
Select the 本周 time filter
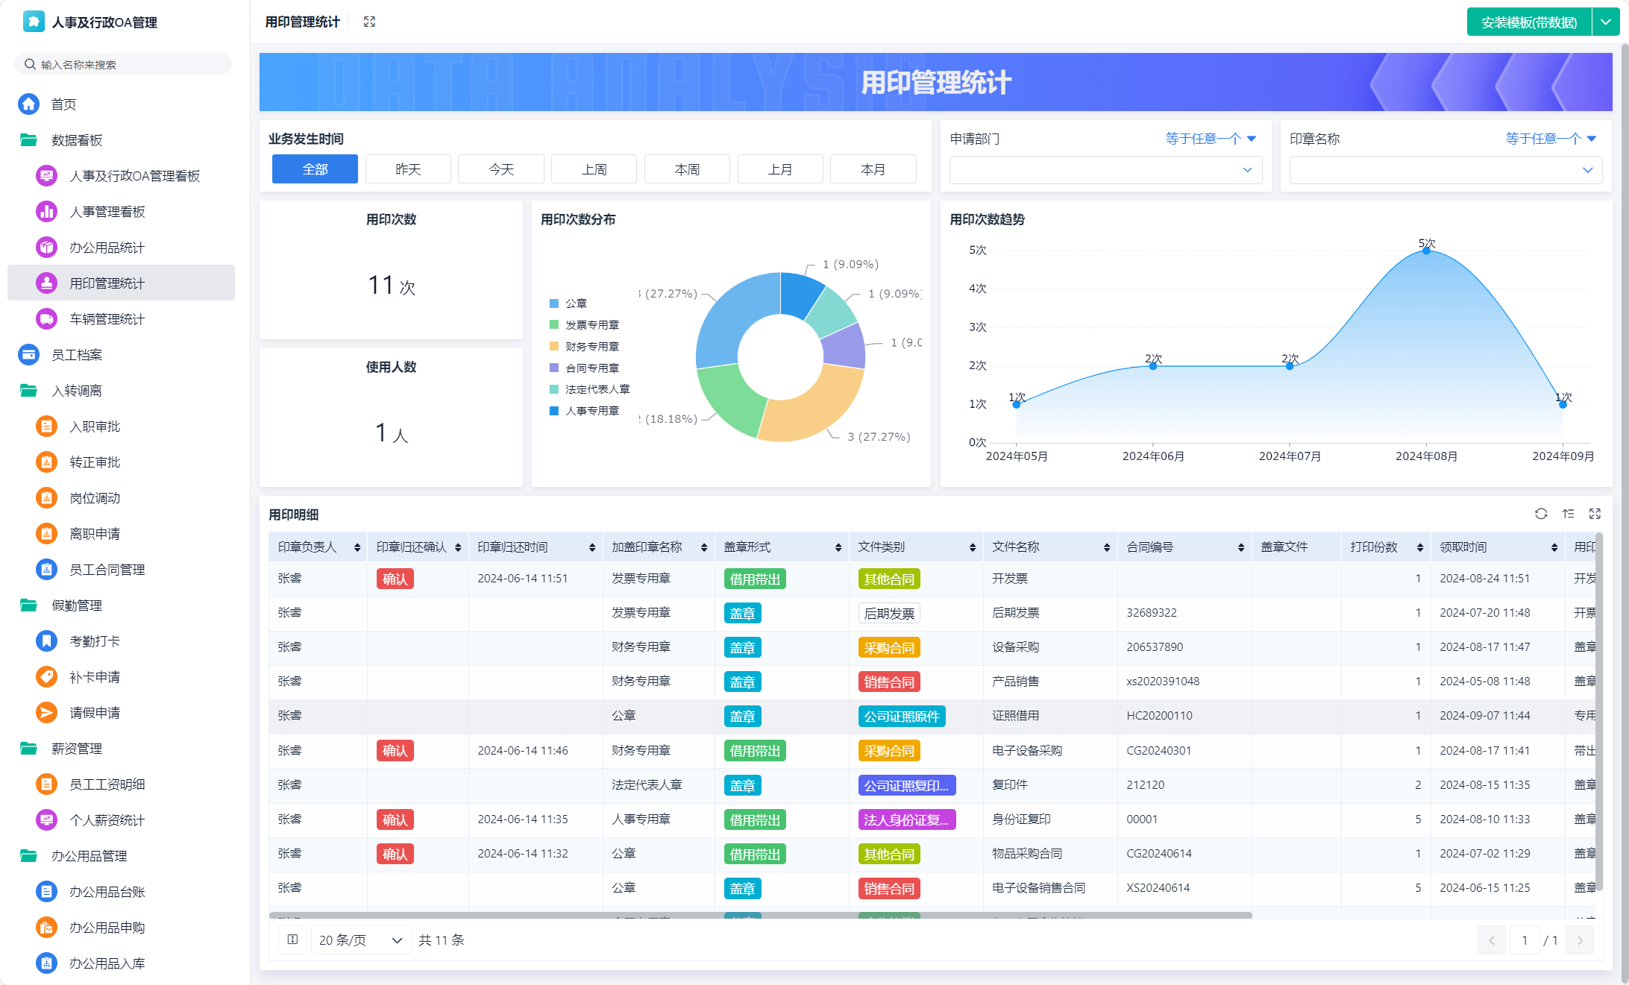(687, 169)
